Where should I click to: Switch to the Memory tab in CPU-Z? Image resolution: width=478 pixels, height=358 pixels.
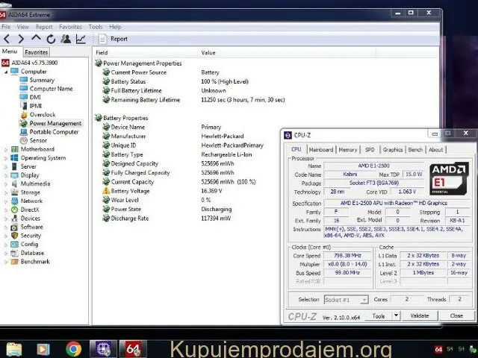click(x=348, y=150)
